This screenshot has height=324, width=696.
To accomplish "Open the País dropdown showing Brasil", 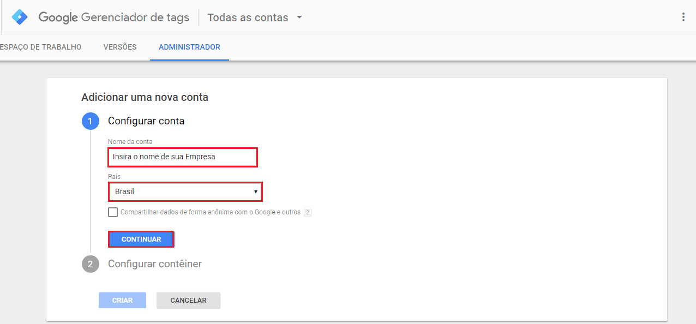I will click(185, 192).
